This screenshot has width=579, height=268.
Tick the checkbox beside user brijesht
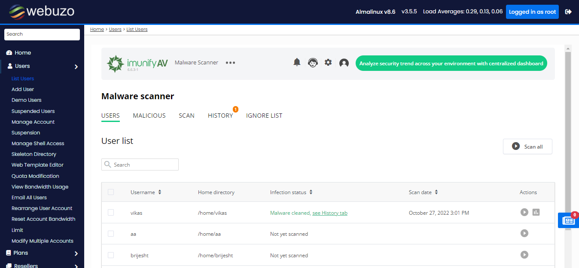tap(111, 255)
